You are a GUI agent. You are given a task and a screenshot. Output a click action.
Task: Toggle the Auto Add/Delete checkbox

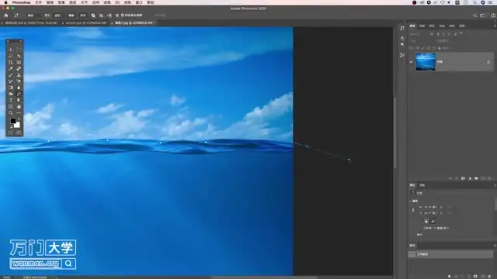(x=123, y=15)
